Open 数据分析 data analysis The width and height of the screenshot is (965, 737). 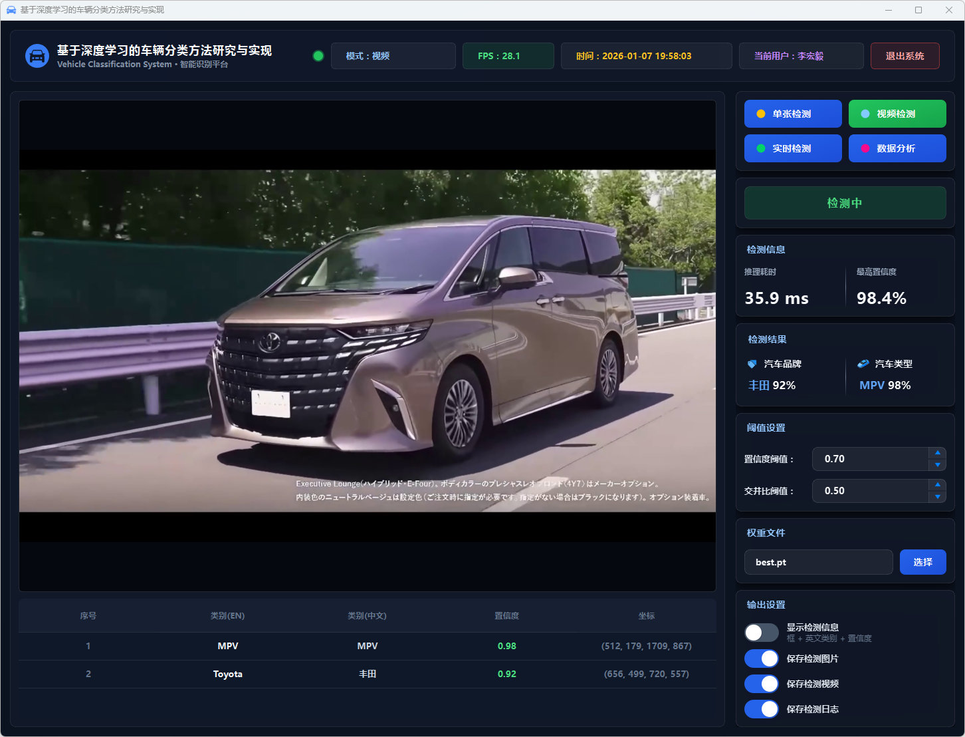[897, 148]
